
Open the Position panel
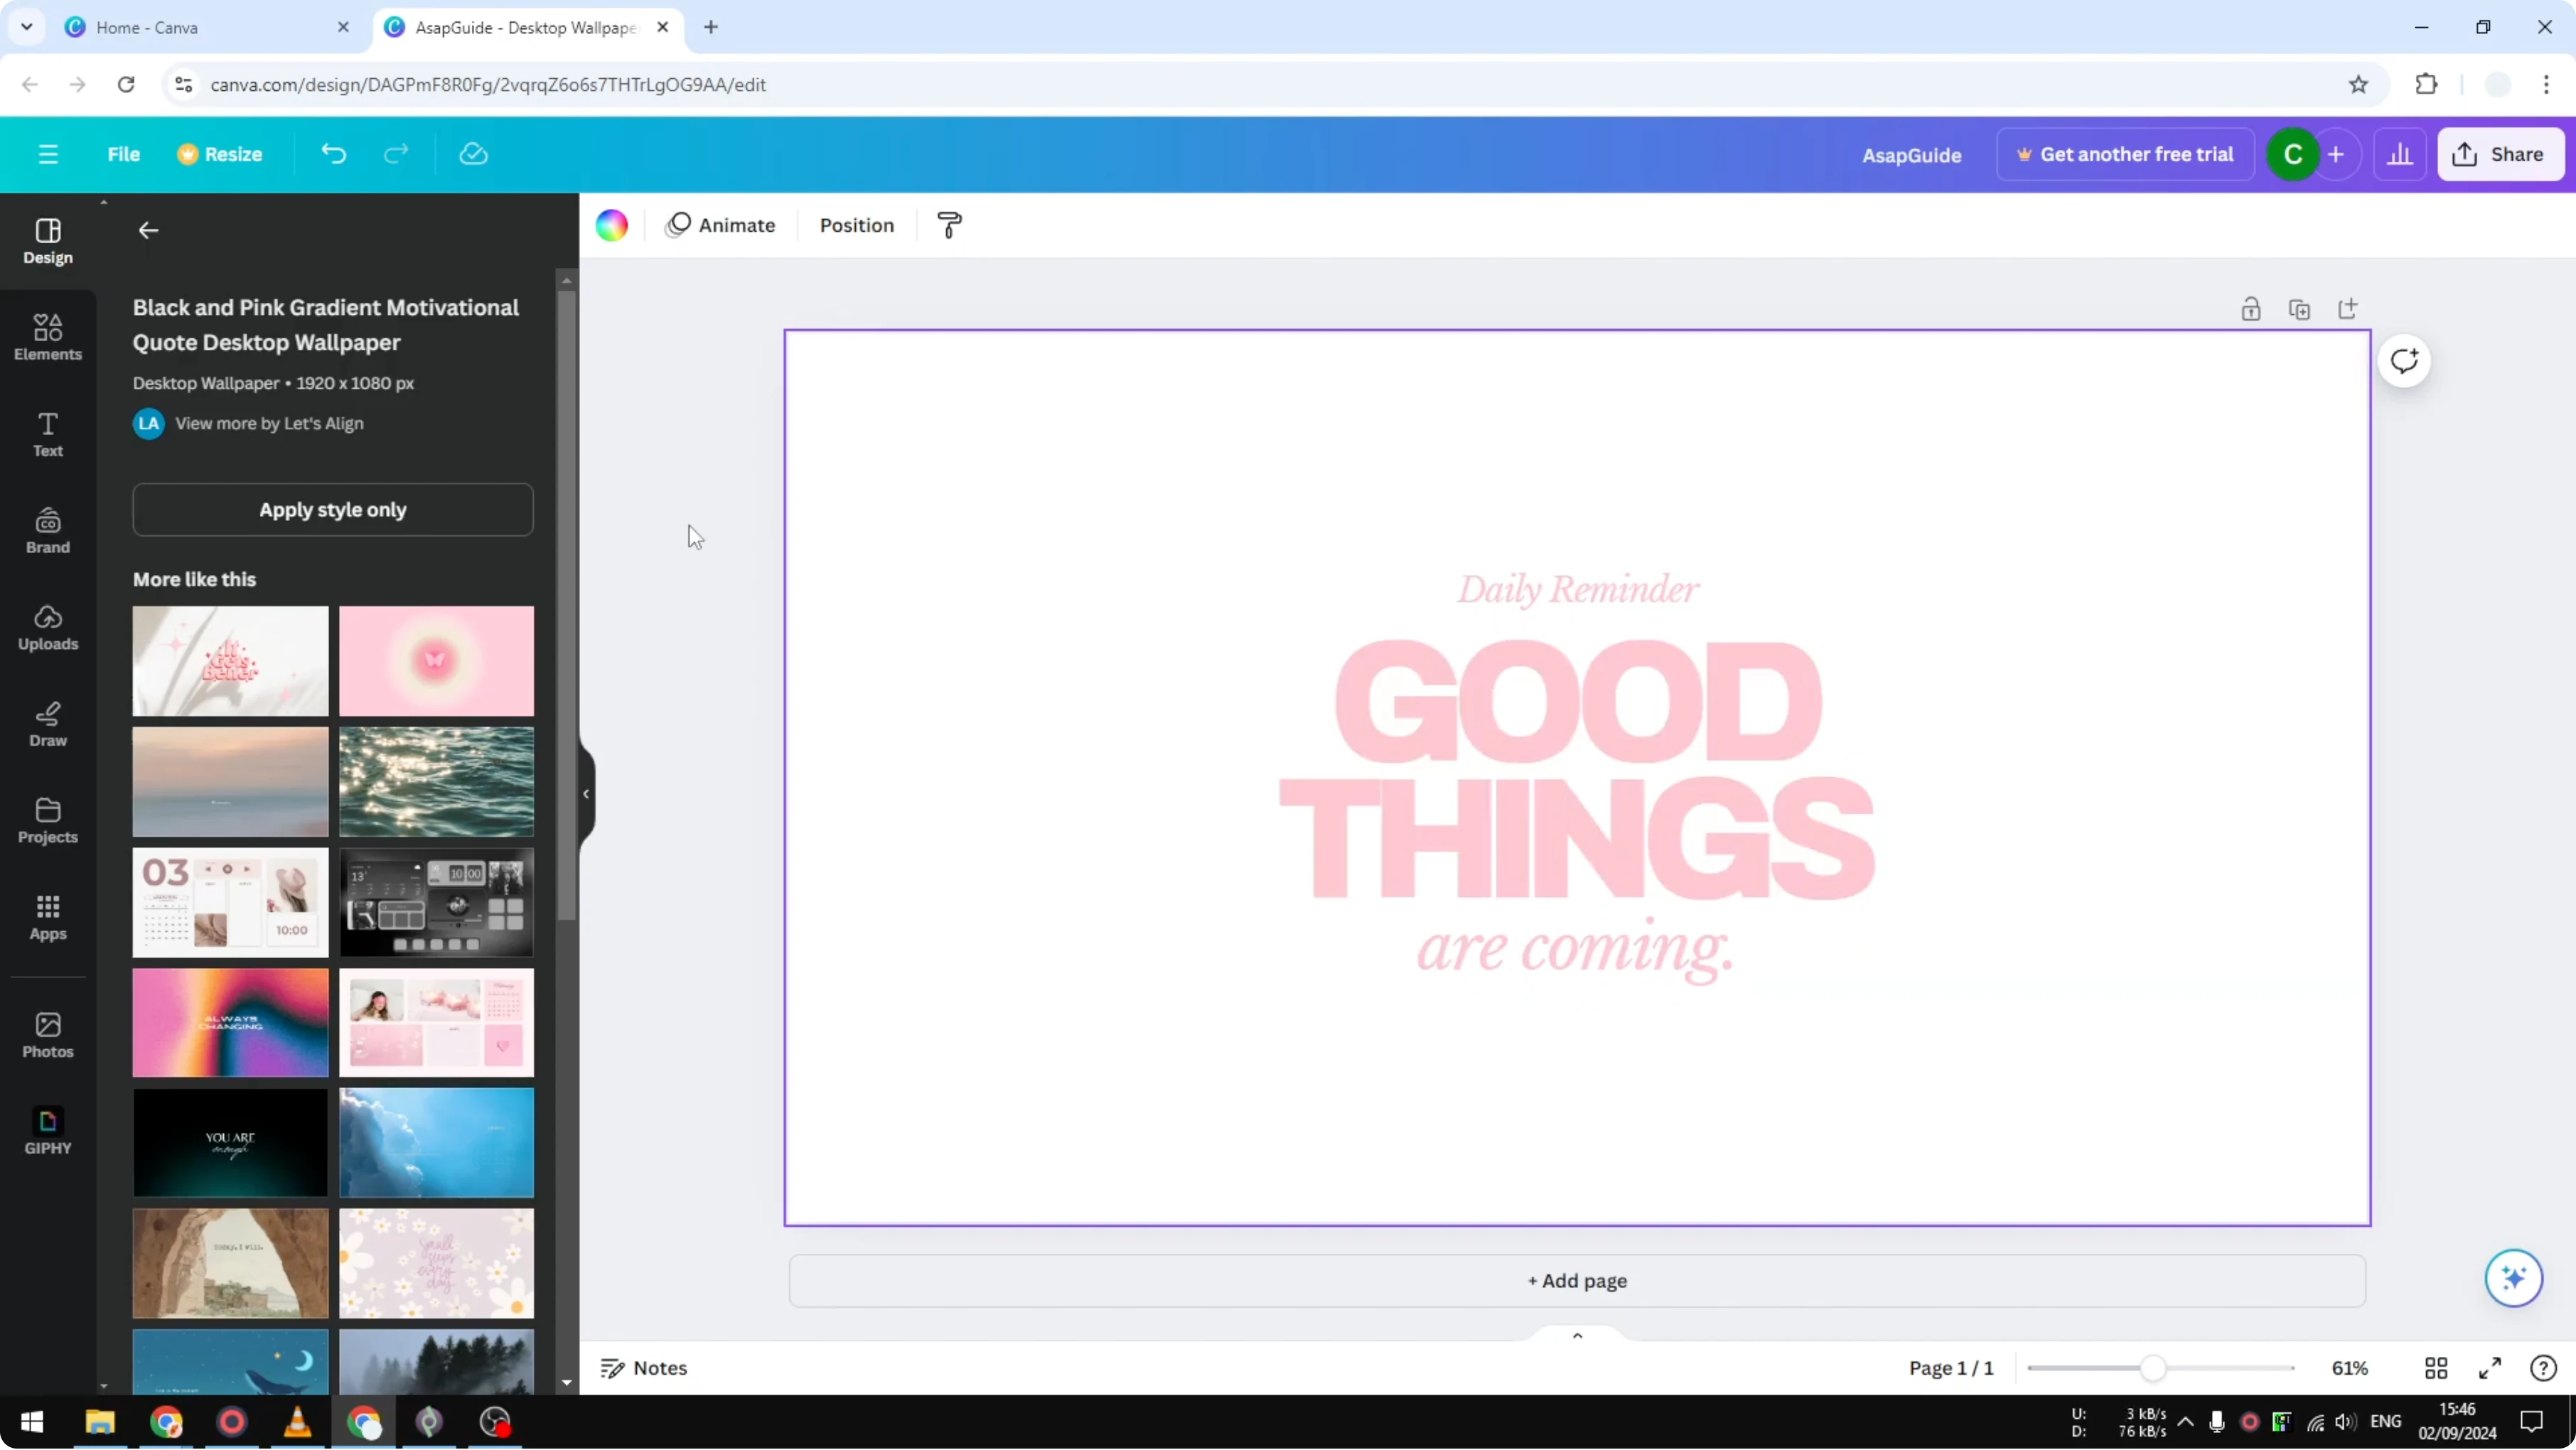pos(857,225)
